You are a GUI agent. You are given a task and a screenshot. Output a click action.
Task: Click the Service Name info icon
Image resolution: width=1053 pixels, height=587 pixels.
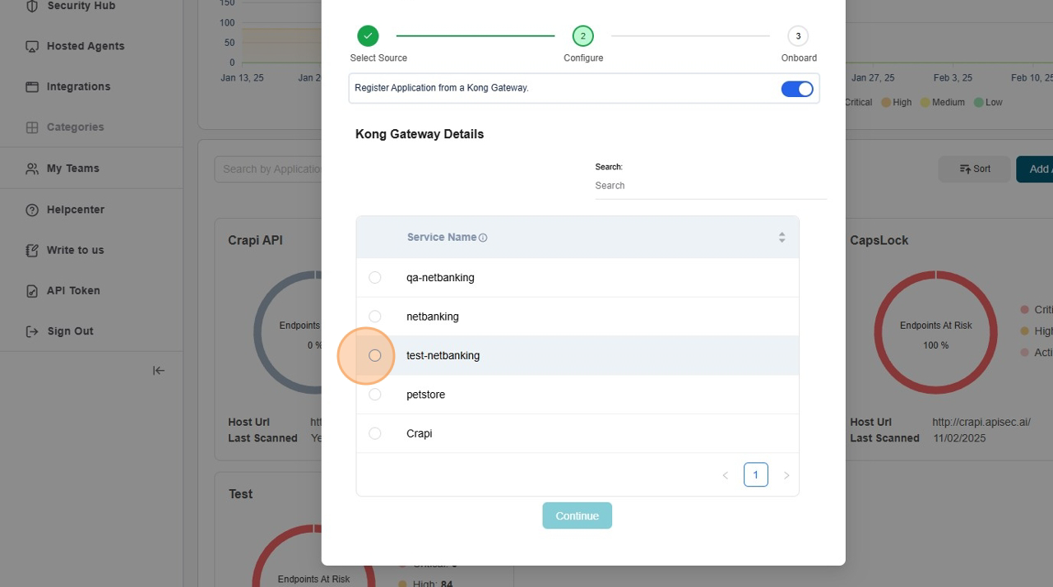[483, 238]
